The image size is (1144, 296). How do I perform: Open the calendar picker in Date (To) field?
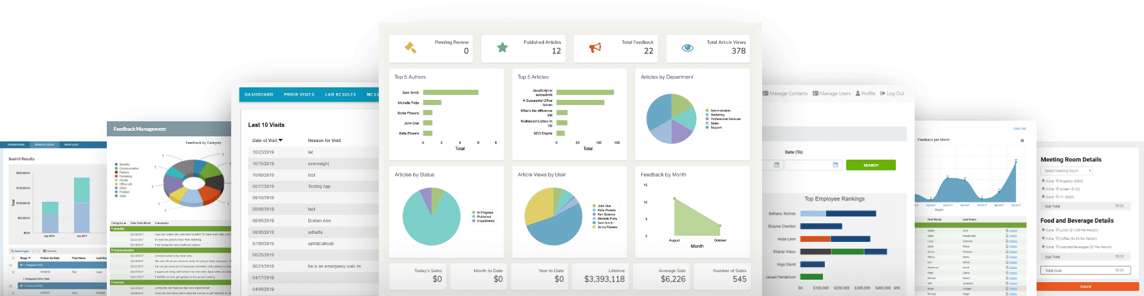pos(836,165)
